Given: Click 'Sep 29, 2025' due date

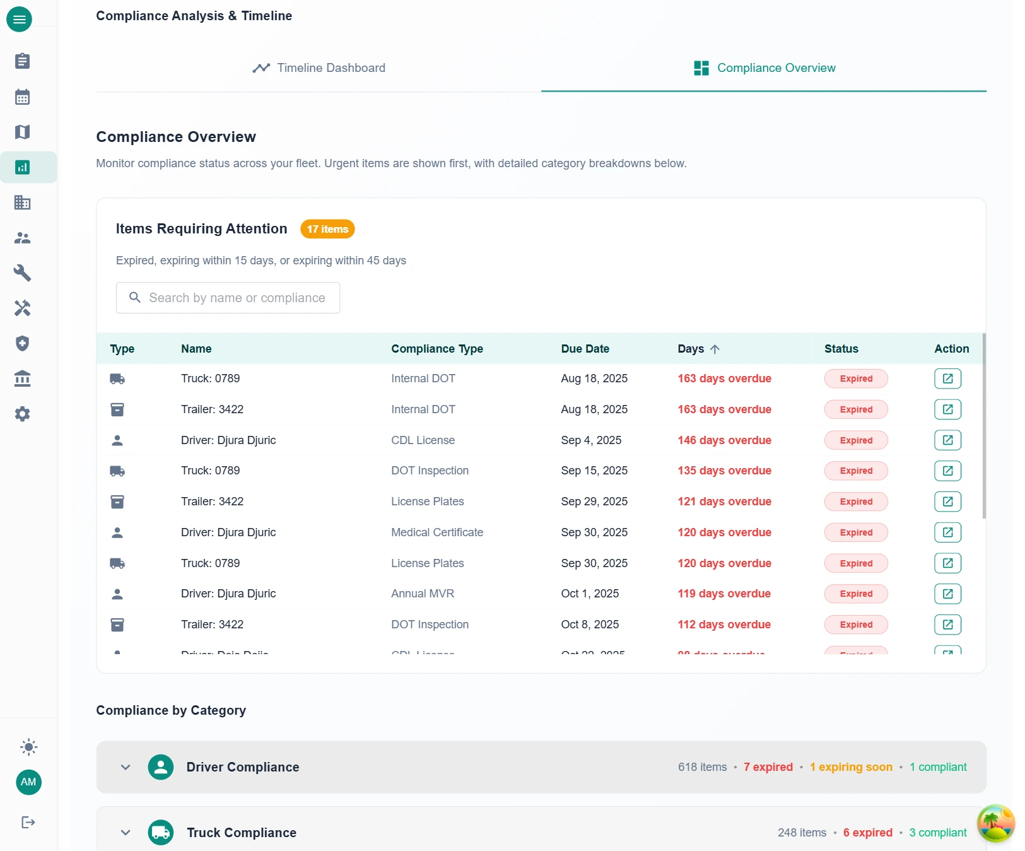Looking at the screenshot, I should click(594, 502).
